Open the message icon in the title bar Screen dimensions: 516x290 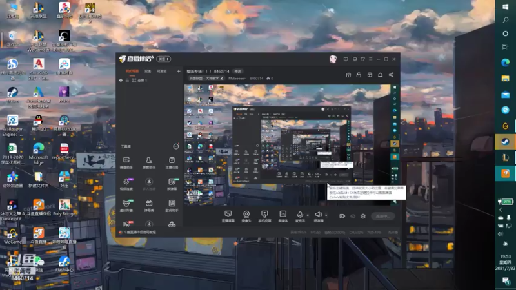pos(346,59)
